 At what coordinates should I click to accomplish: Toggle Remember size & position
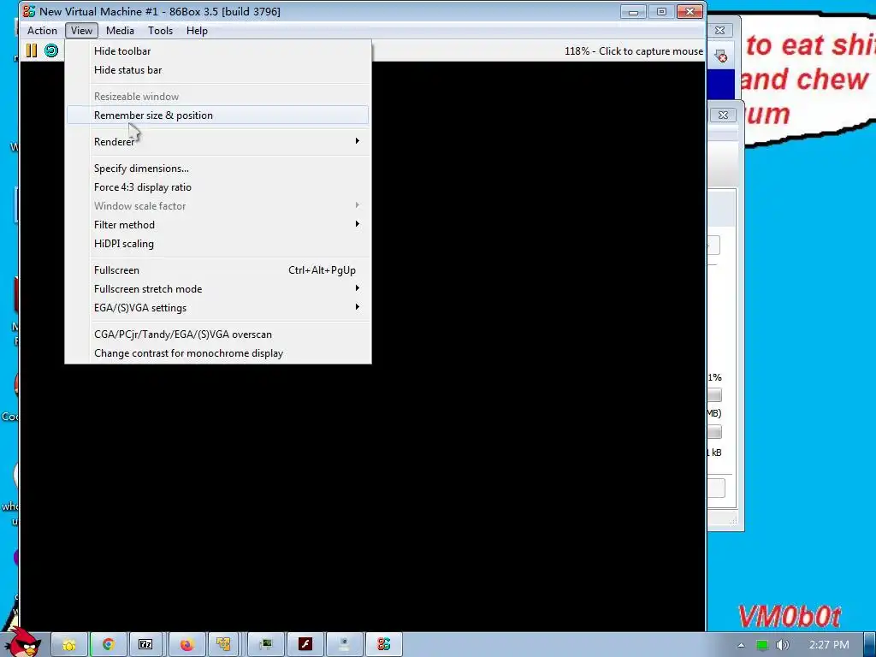coord(218,115)
